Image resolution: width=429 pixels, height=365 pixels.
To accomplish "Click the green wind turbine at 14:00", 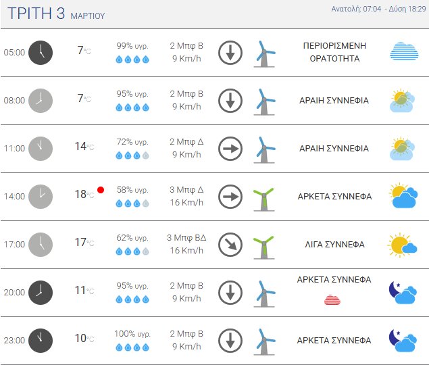I will click(x=263, y=197).
